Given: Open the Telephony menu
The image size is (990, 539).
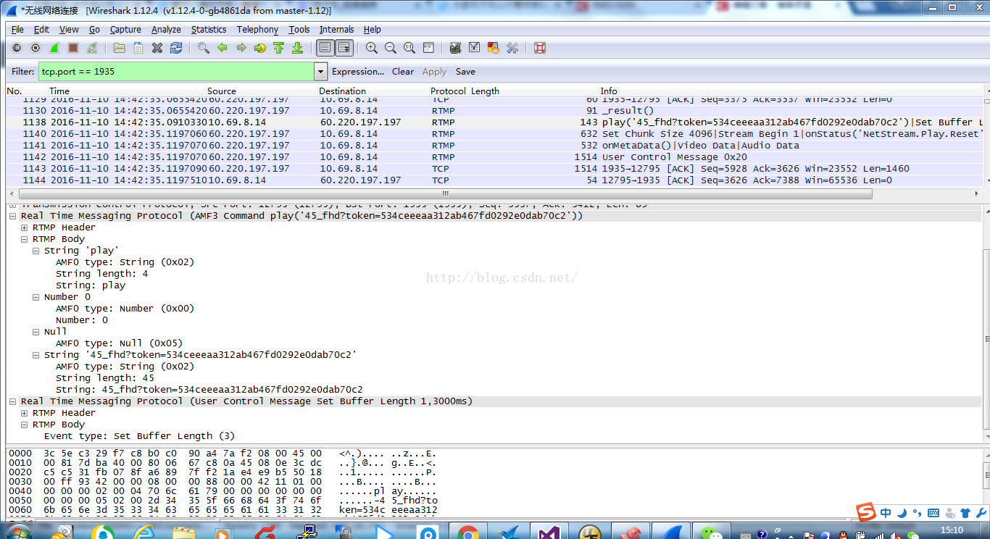Looking at the screenshot, I should point(257,30).
